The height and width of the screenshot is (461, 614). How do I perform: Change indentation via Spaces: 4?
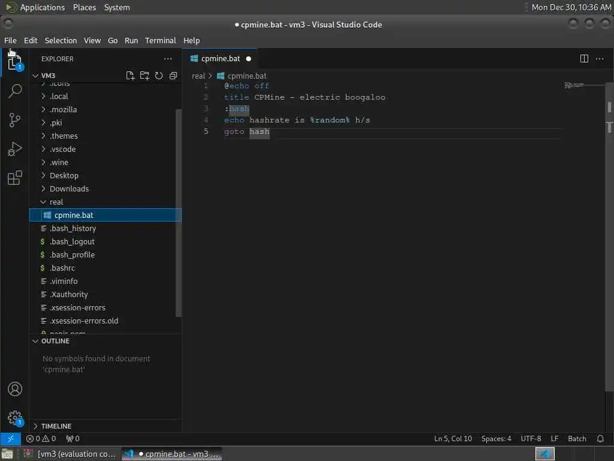coord(496,439)
